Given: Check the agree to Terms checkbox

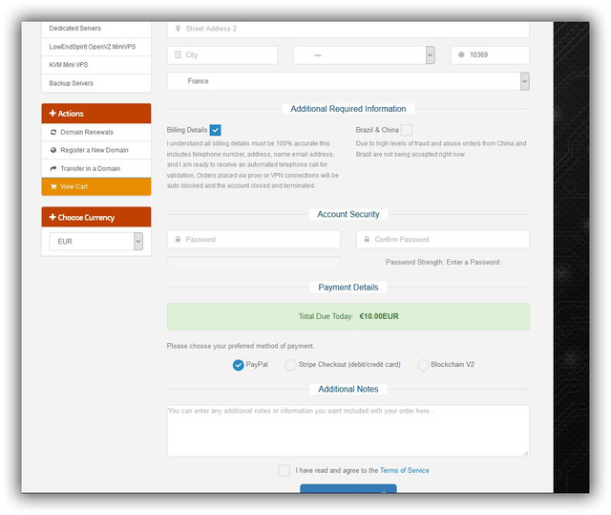Looking at the screenshot, I should pyautogui.click(x=284, y=470).
